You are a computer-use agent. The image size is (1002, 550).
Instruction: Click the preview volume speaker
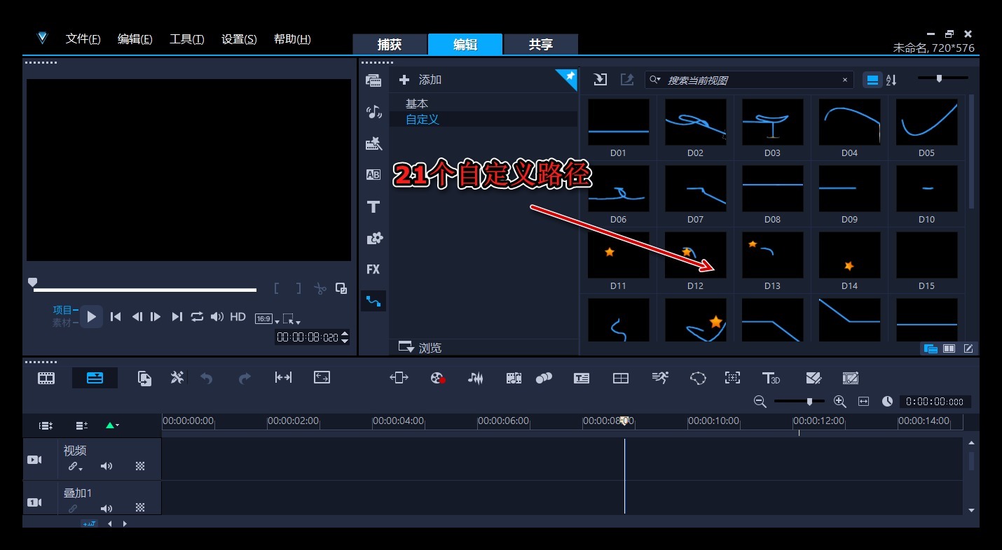click(x=217, y=317)
